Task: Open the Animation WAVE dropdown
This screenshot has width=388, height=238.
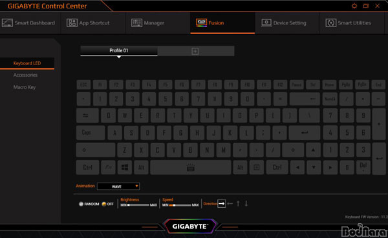Action: click(x=118, y=186)
